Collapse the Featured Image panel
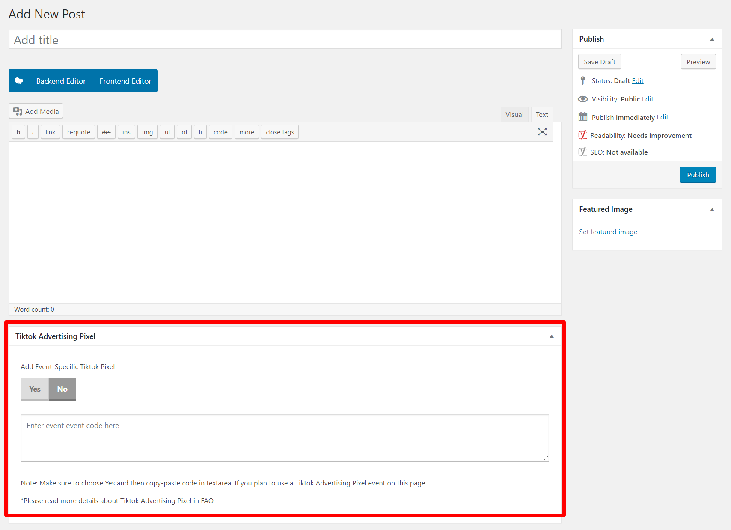Viewport: 731px width, 530px height. (712, 209)
